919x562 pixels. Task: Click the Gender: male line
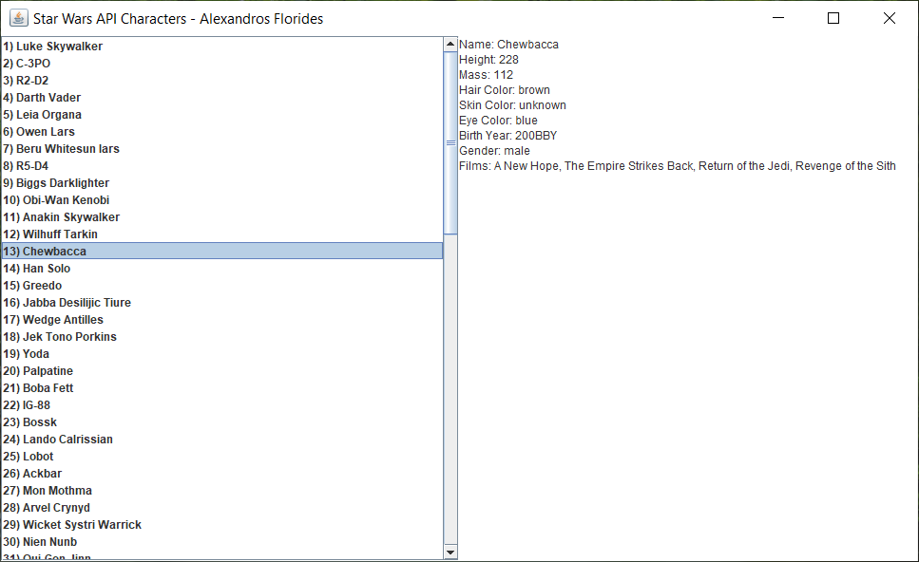pyautogui.click(x=495, y=151)
